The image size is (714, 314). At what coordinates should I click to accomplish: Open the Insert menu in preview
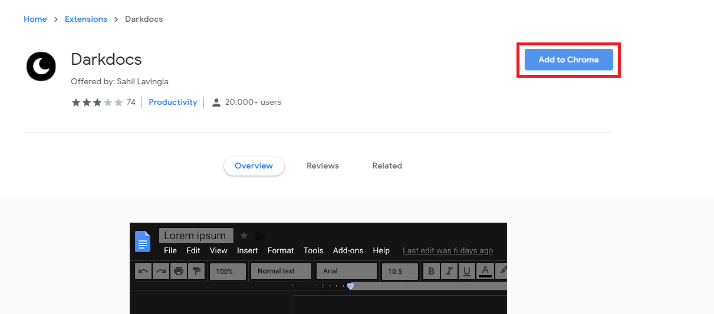(x=248, y=250)
